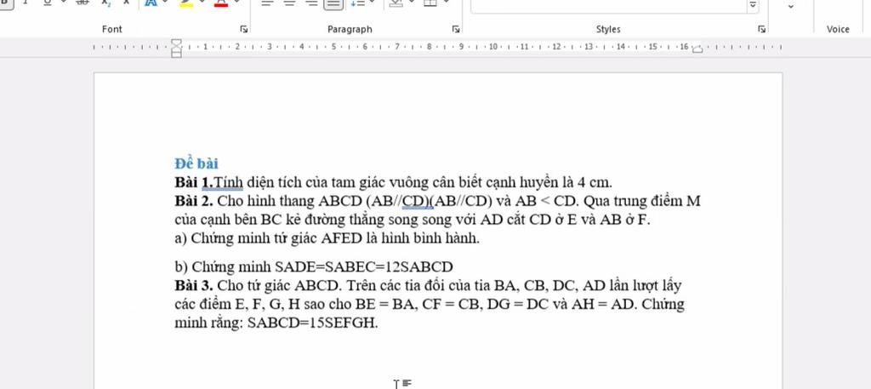Select left indent marker on ruler
This screenshot has width=871, height=389.
click(x=177, y=54)
